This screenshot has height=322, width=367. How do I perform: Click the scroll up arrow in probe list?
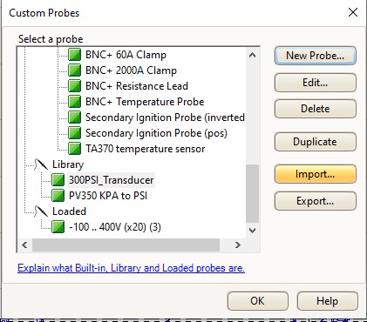252,55
